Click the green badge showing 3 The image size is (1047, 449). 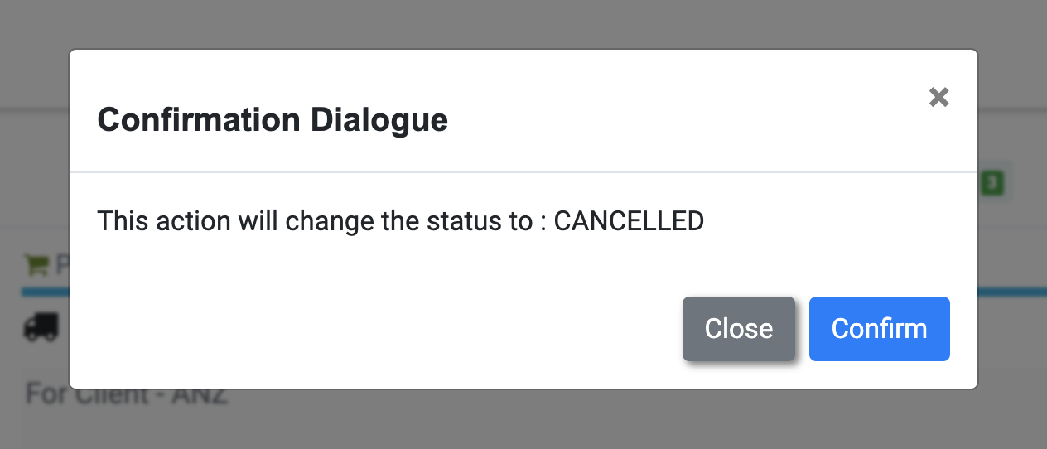pos(992,183)
